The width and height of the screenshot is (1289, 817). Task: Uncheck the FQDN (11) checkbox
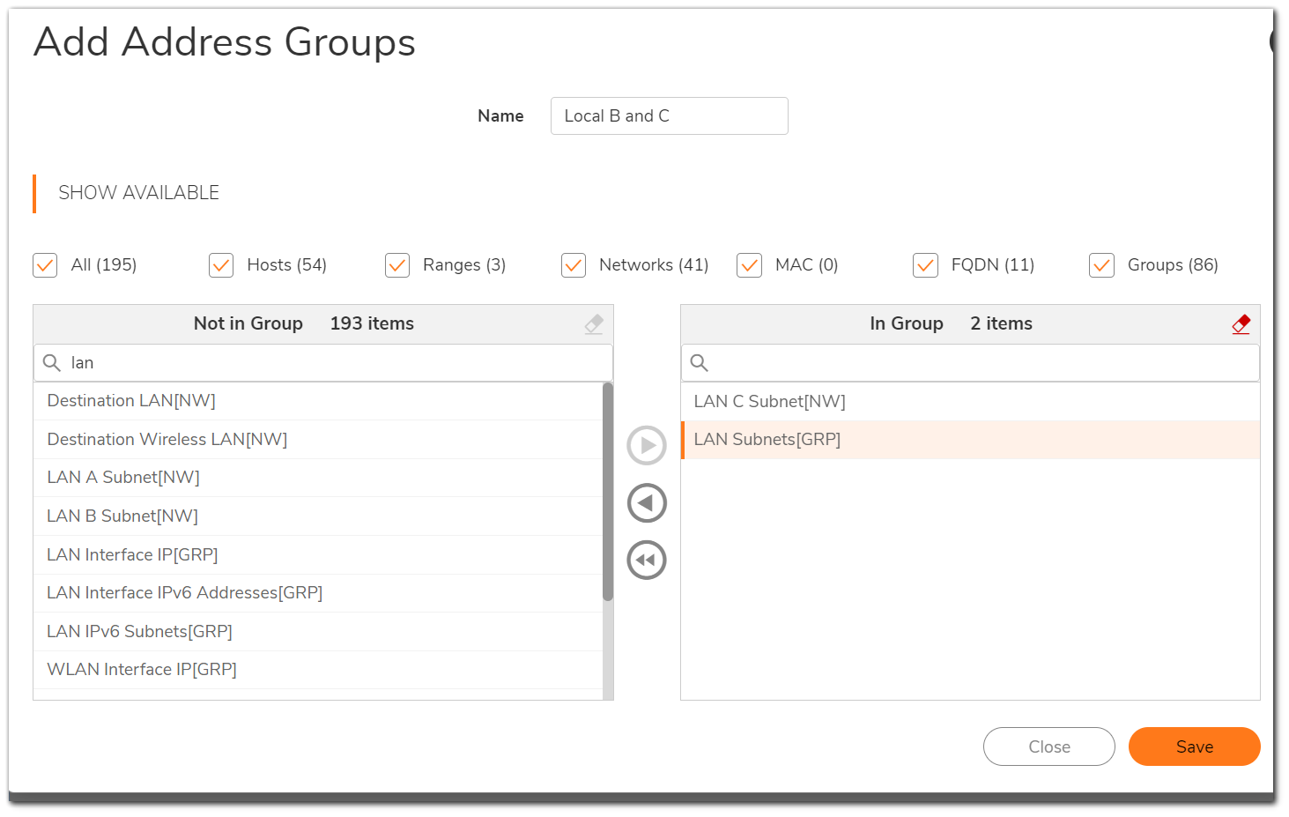(925, 265)
